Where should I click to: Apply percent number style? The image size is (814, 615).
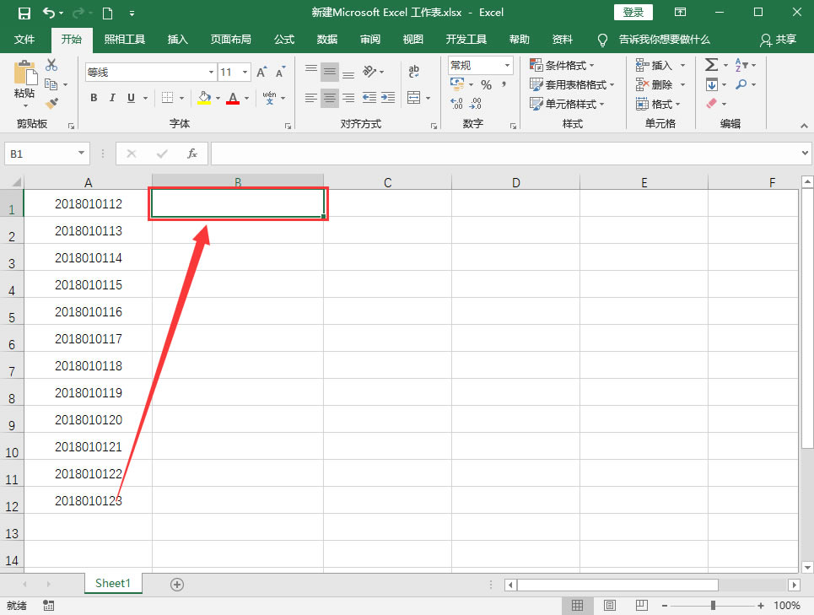pos(485,84)
